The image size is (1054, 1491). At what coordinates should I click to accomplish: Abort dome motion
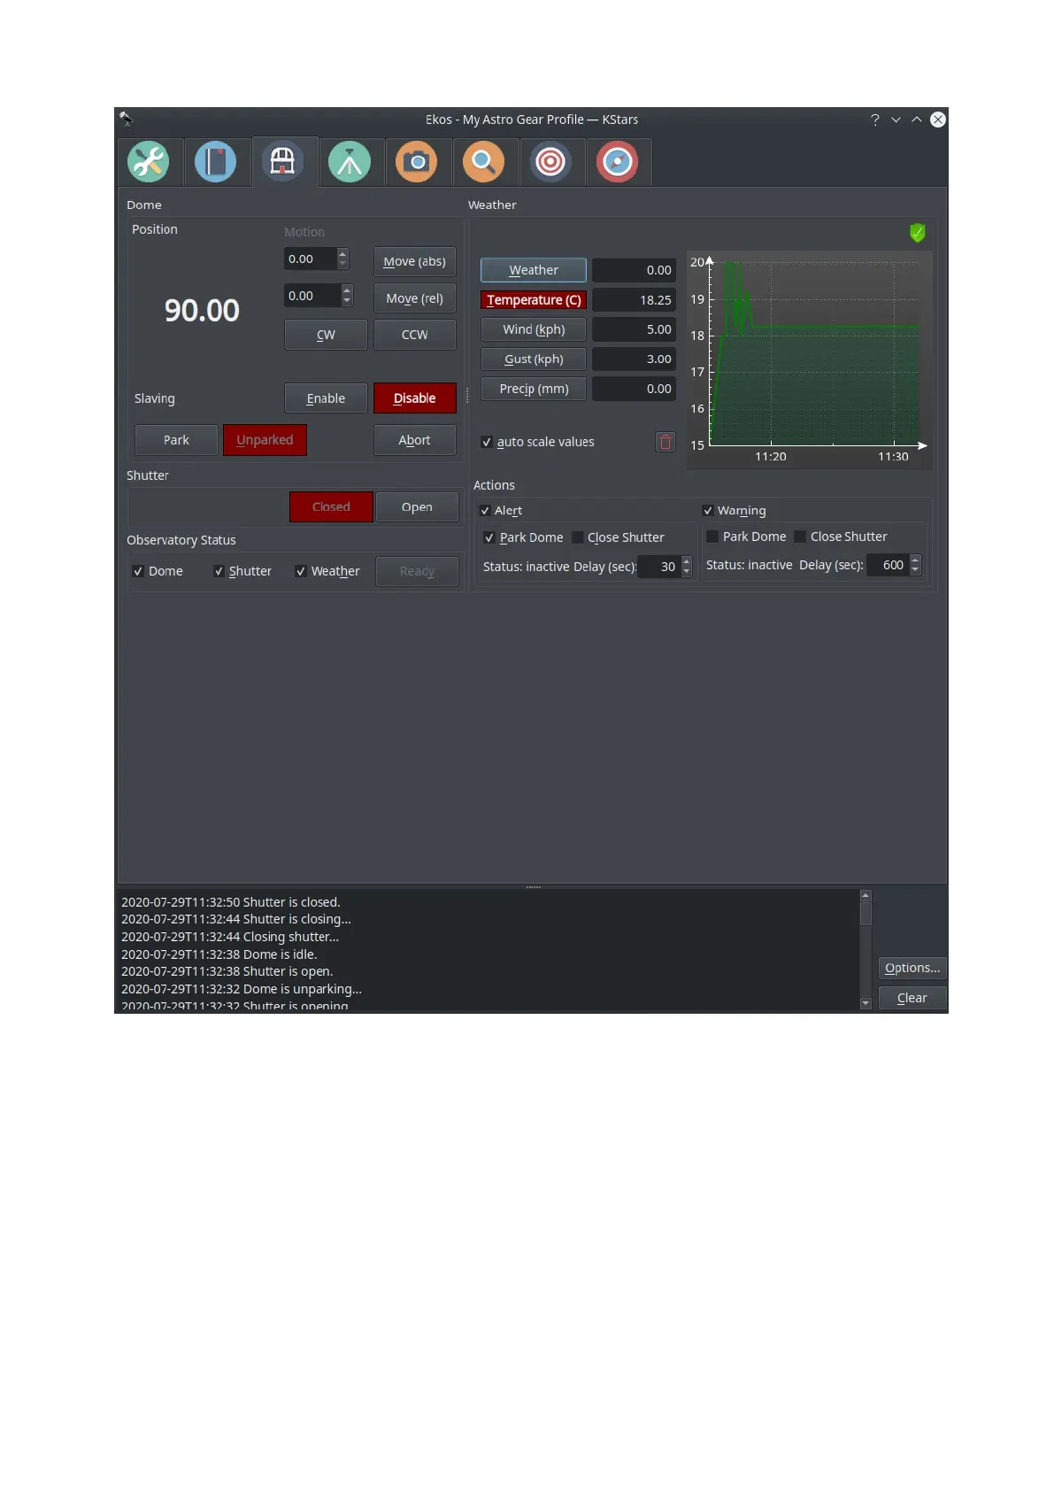click(414, 440)
